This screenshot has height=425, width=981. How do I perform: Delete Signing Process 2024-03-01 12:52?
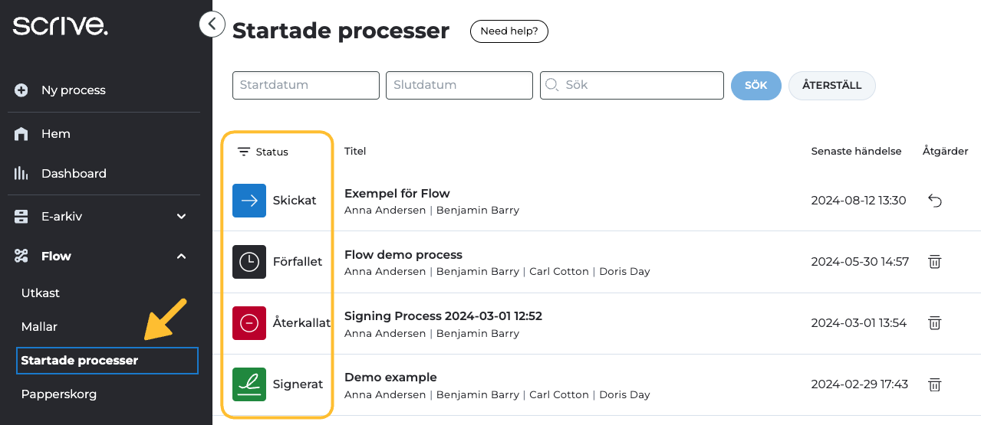(x=934, y=323)
